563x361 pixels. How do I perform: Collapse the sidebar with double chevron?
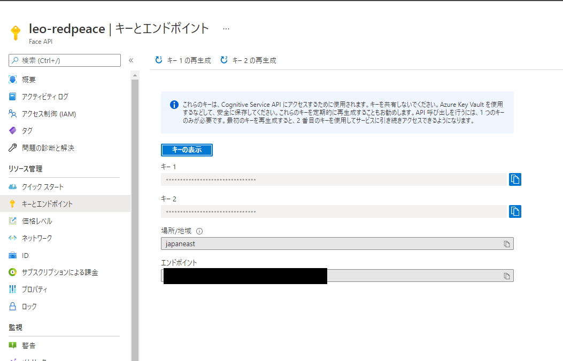131,60
